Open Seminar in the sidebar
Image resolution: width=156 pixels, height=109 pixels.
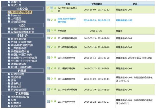click(x=16, y=15)
